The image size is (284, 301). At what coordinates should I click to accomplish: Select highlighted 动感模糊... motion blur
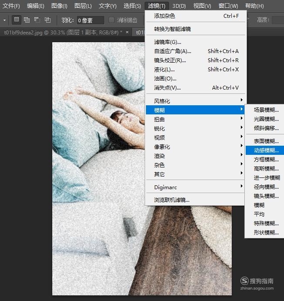click(265, 150)
